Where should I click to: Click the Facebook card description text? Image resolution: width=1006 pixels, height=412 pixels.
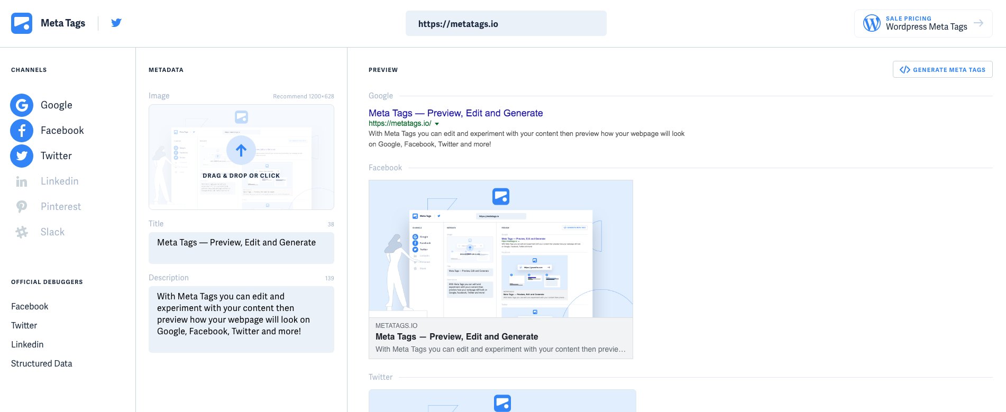tap(500, 349)
